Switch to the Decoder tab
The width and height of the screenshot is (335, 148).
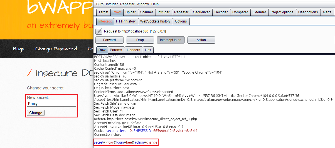click(x=221, y=12)
